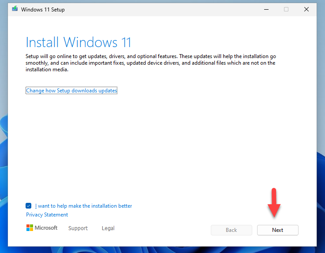Click the Next button
Viewport: 325px width, 253px height.
(278, 230)
